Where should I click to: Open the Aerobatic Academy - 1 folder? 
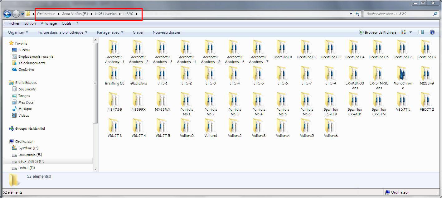point(115,51)
